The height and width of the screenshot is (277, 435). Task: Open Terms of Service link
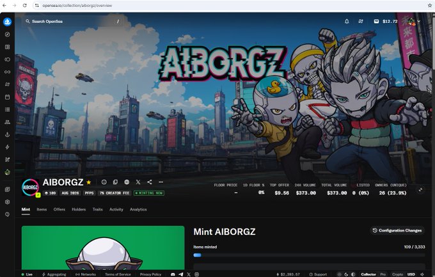pos(118,274)
